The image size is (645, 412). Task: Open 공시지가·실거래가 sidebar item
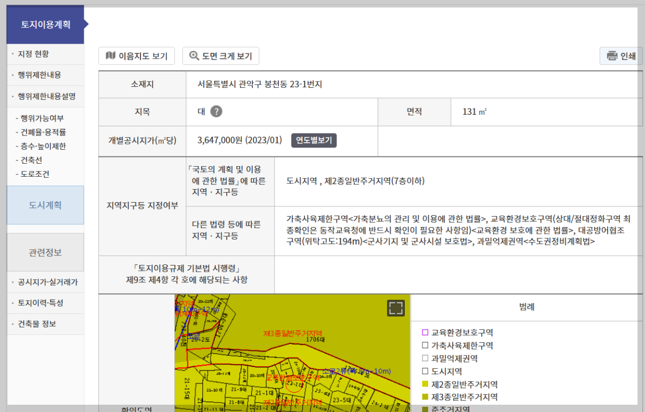coord(47,282)
